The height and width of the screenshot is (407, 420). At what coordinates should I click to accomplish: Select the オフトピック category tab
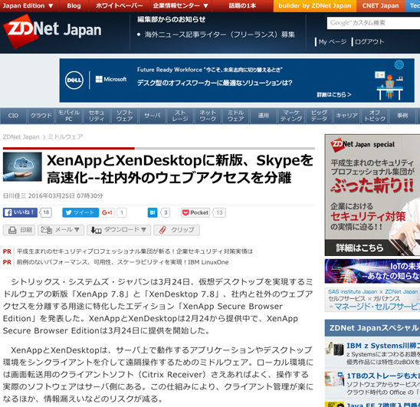click(x=375, y=116)
